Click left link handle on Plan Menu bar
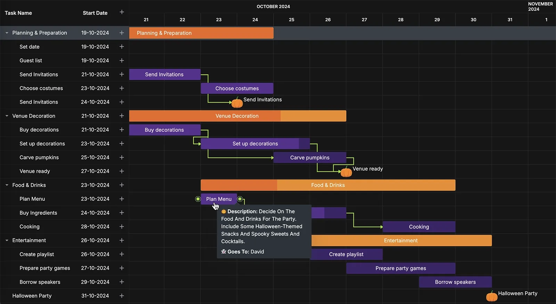This screenshot has width=556, height=304. [x=198, y=199]
